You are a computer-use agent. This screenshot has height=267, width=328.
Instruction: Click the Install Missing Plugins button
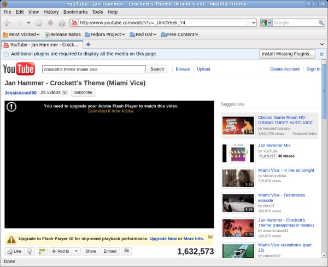coord(287,54)
